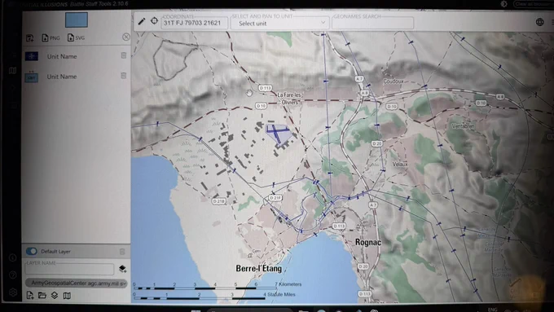The width and height of the screenshot is (554, 312).
Task: Click the info icon in left sidebar
Action: [12, 257]
